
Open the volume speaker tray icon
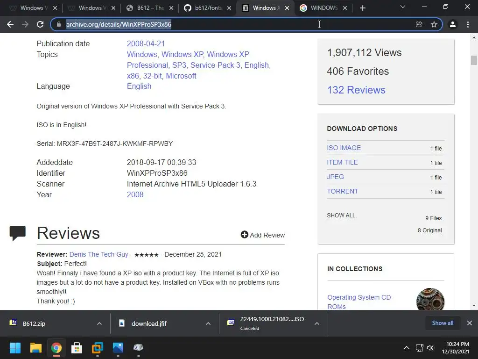pyautogui.click(x=430, y=348)
